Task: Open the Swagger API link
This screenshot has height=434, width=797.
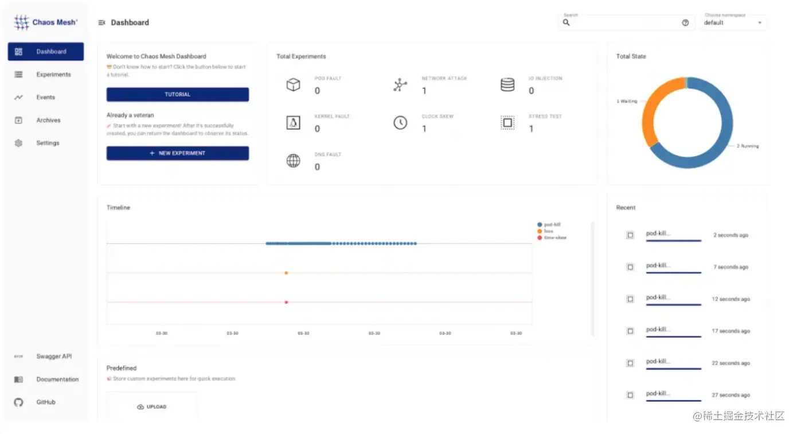Action: tap(46, 356)
